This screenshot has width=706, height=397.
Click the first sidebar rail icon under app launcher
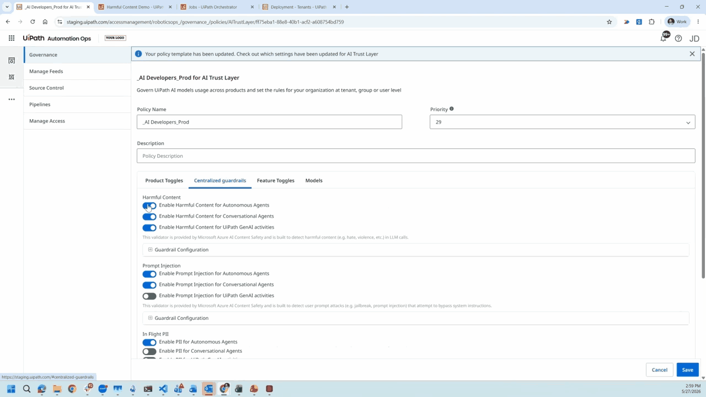tap(12, 60)
